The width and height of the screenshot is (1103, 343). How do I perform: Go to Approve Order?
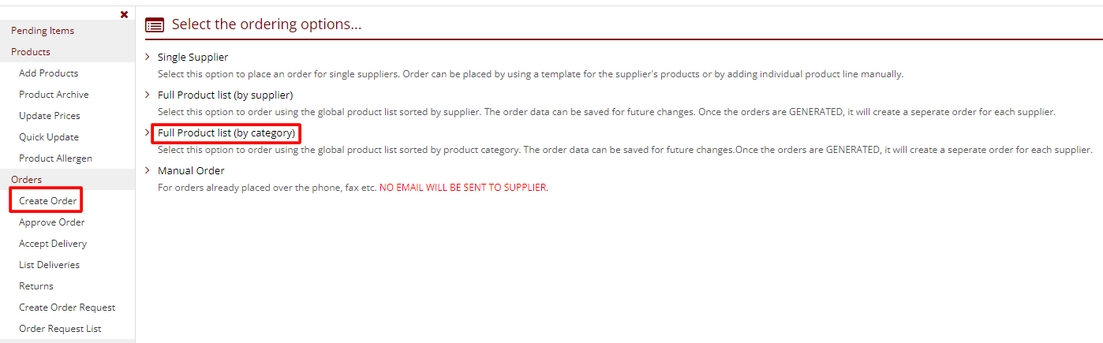51,222
